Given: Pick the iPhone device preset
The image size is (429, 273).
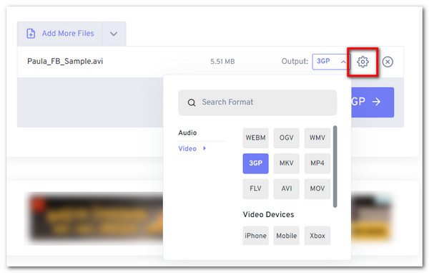Looking at the screenshot, I should coord(255,236).
